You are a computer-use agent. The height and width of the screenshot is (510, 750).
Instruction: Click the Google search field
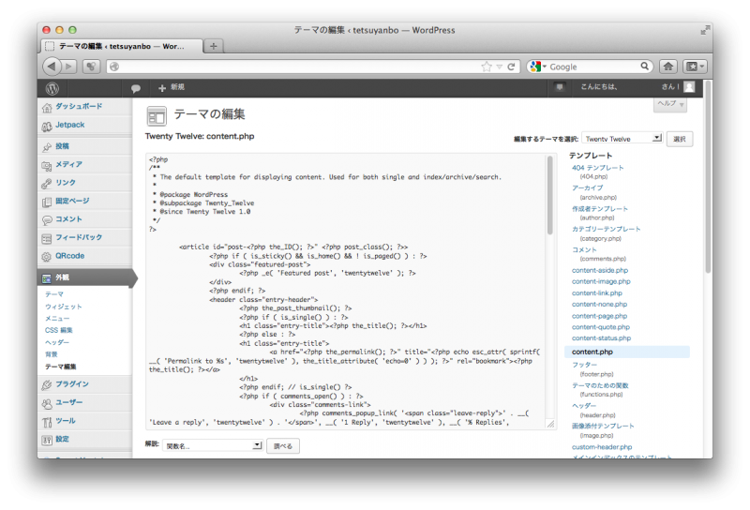(x=593, y=67)
